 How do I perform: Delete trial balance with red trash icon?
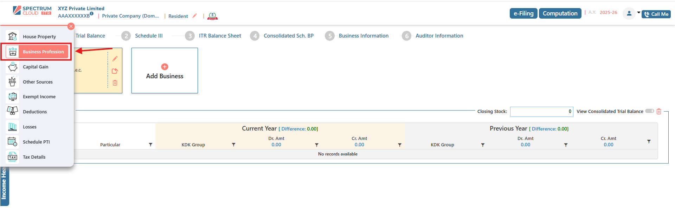coord(659,112)
